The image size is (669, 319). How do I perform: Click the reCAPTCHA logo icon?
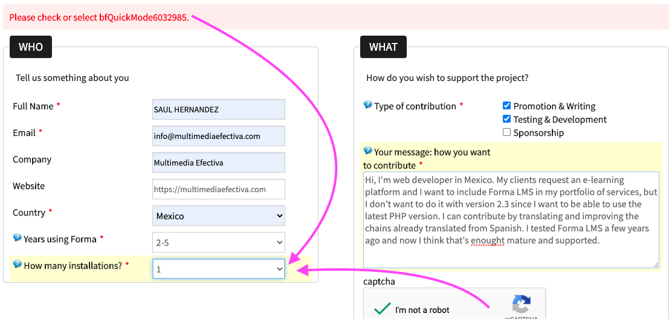pos(521,305)
